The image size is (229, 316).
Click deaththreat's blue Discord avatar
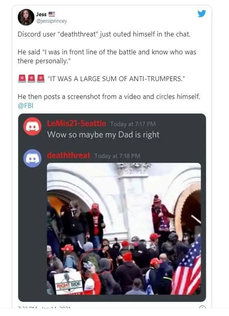coord(32,158)
